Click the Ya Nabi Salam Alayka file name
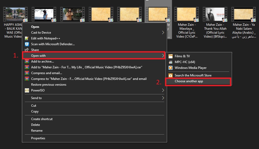Image resolution: width=259 pixels, height=149 pixels. [x=244, y=30]
